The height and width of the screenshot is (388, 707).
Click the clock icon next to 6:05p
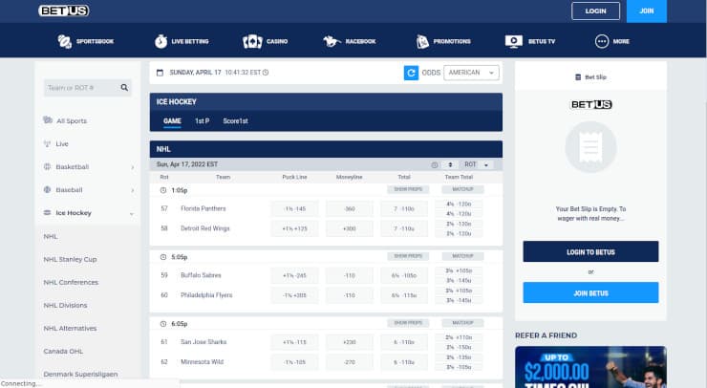pos(163,324)
